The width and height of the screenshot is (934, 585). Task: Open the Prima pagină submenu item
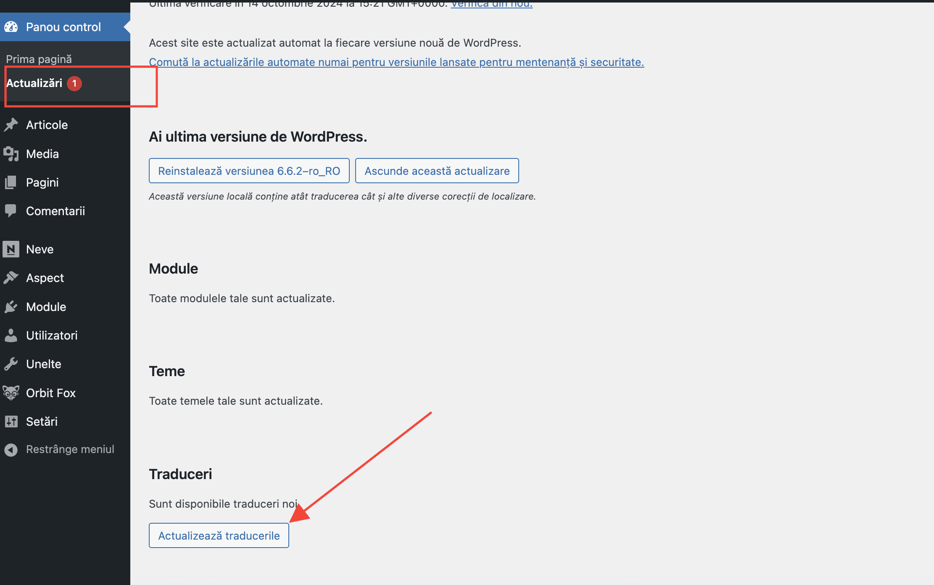(39, 59)
